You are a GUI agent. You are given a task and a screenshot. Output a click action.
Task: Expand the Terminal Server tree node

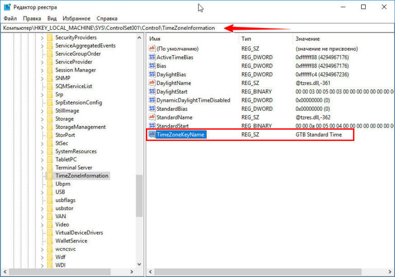click(42, 167)
